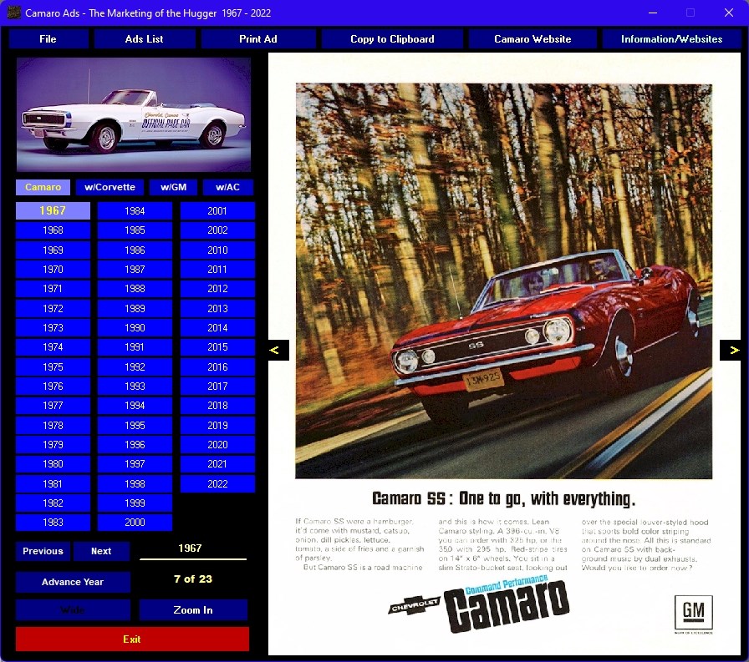749x662 pixels.
Task: Select year 1969
Action: tap(53, 250)
